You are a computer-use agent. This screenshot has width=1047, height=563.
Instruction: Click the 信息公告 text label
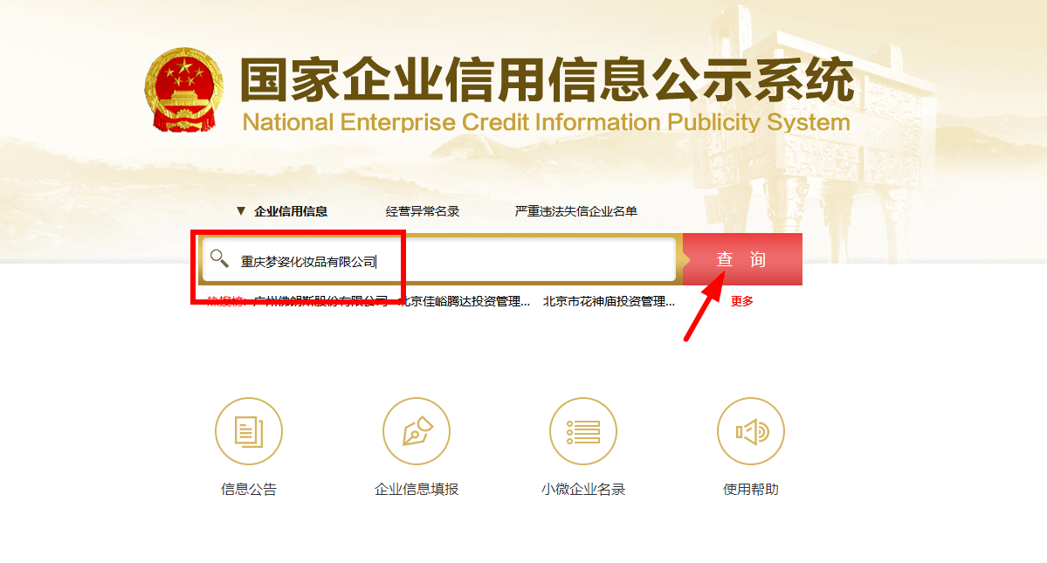click(x=249, y=491)
